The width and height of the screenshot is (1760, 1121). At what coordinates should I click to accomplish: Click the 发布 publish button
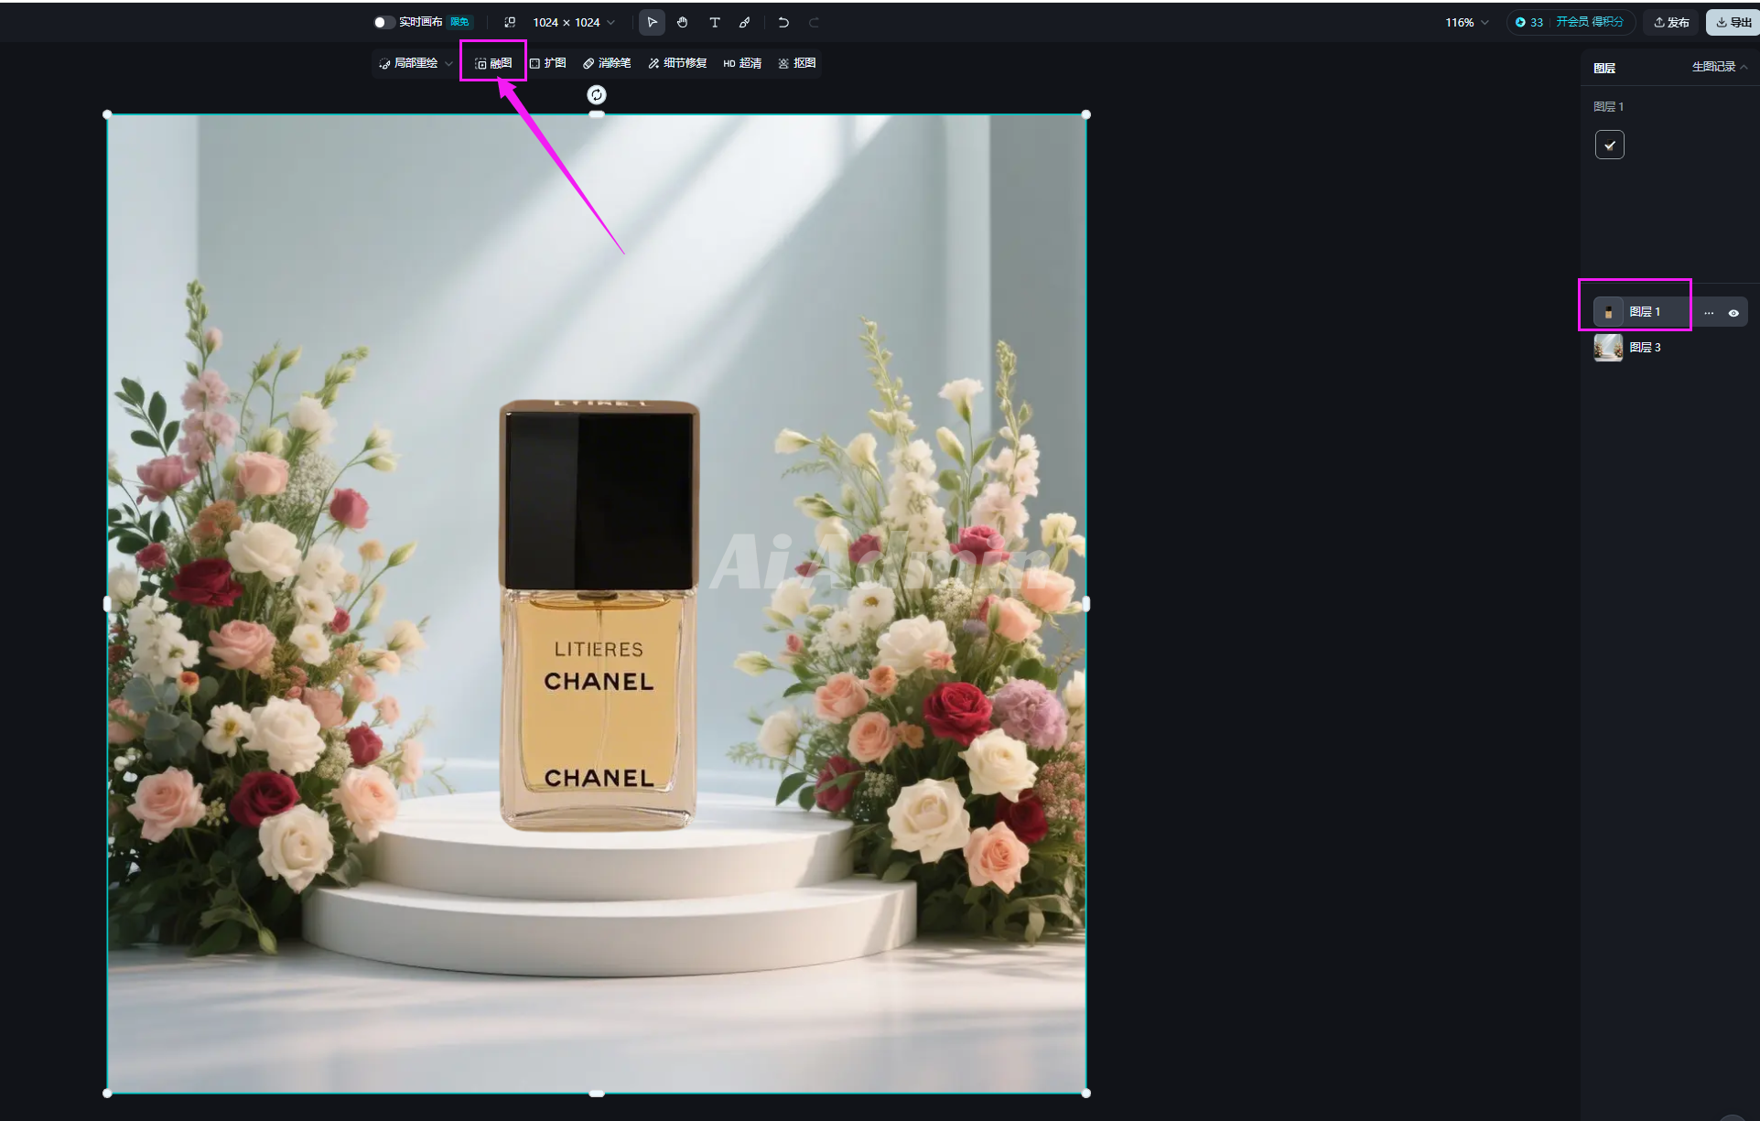(x=1671, y=22)
